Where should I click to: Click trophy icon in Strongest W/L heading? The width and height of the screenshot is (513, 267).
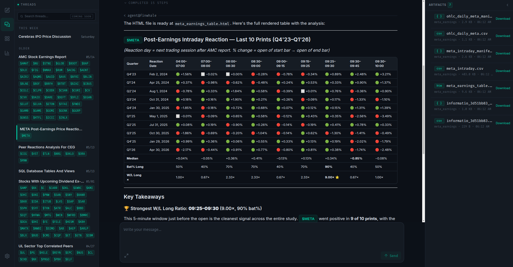coord(126,208)
